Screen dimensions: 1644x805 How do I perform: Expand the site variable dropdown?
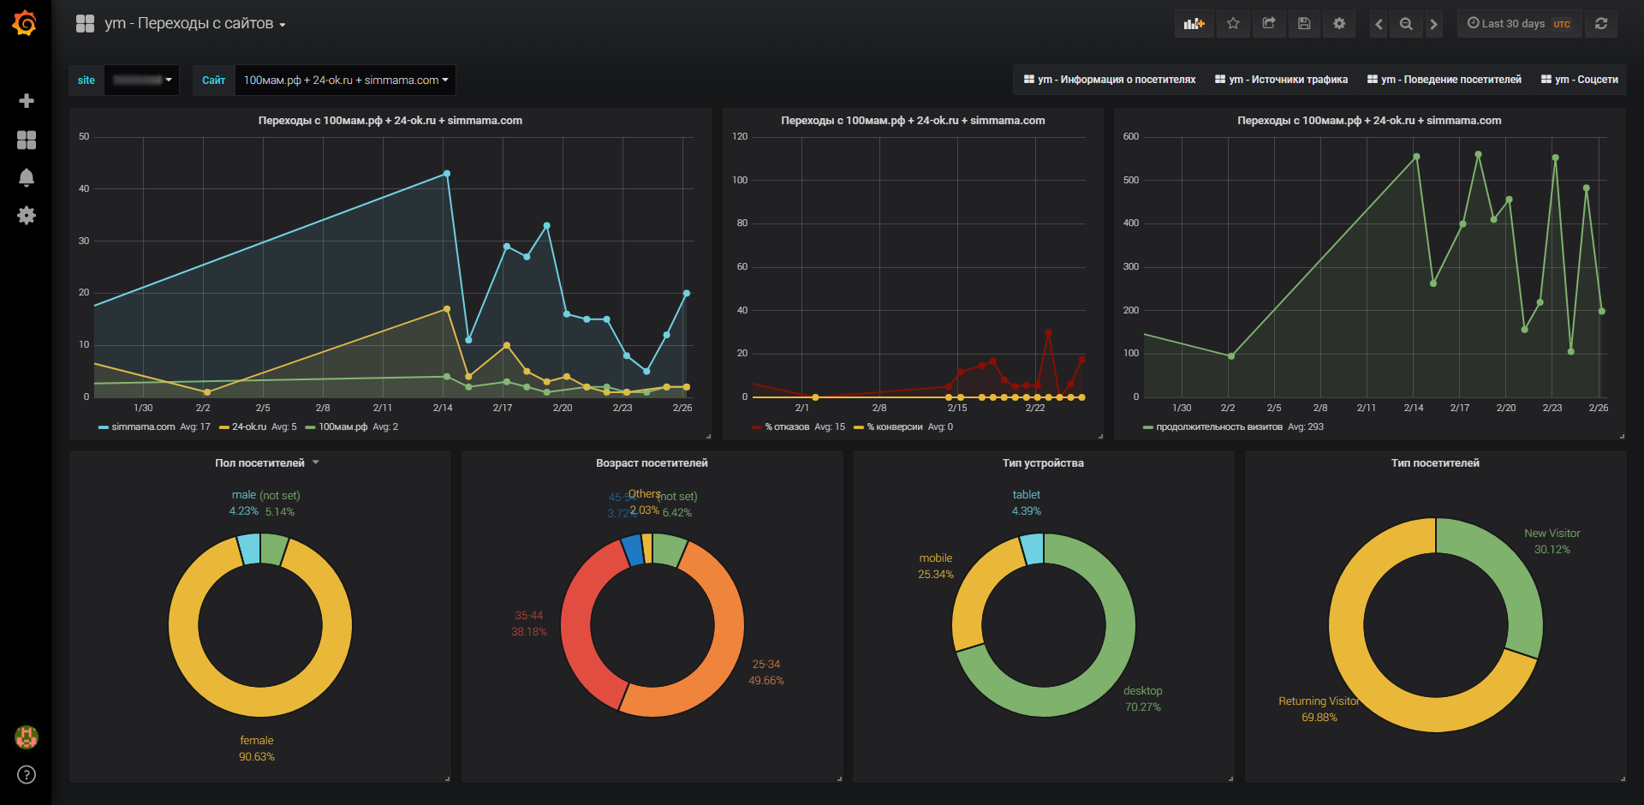(x=142, y=80)
